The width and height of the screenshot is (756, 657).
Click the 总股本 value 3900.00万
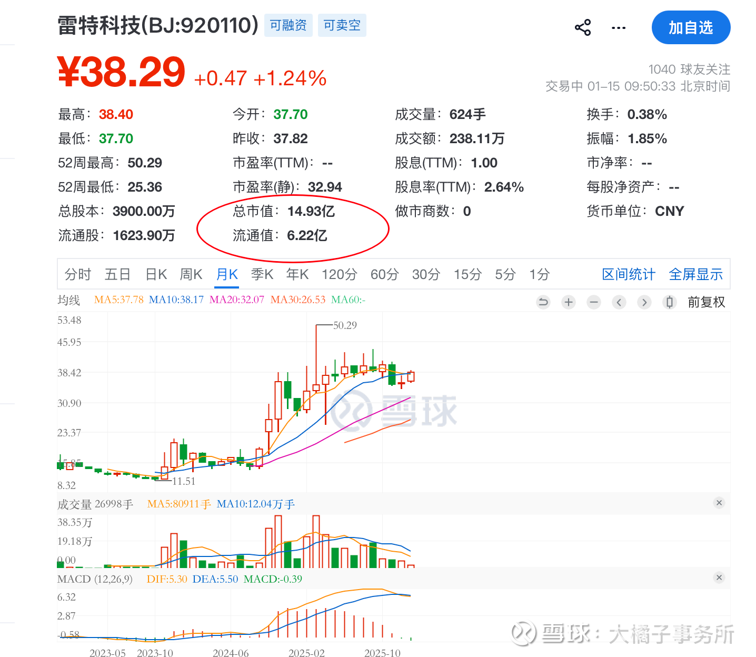[144, 211]
